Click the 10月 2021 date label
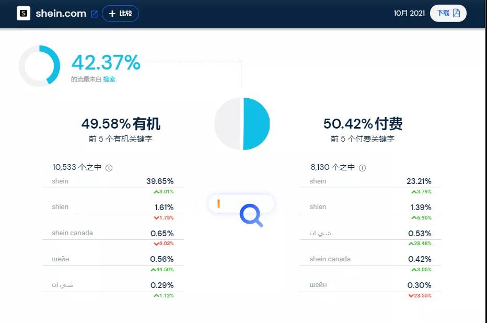This screenshot has height=323, width=487. coord(409,13)
